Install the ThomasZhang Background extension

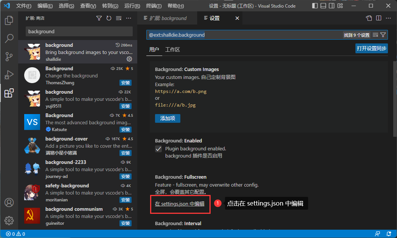click(126, 83)
